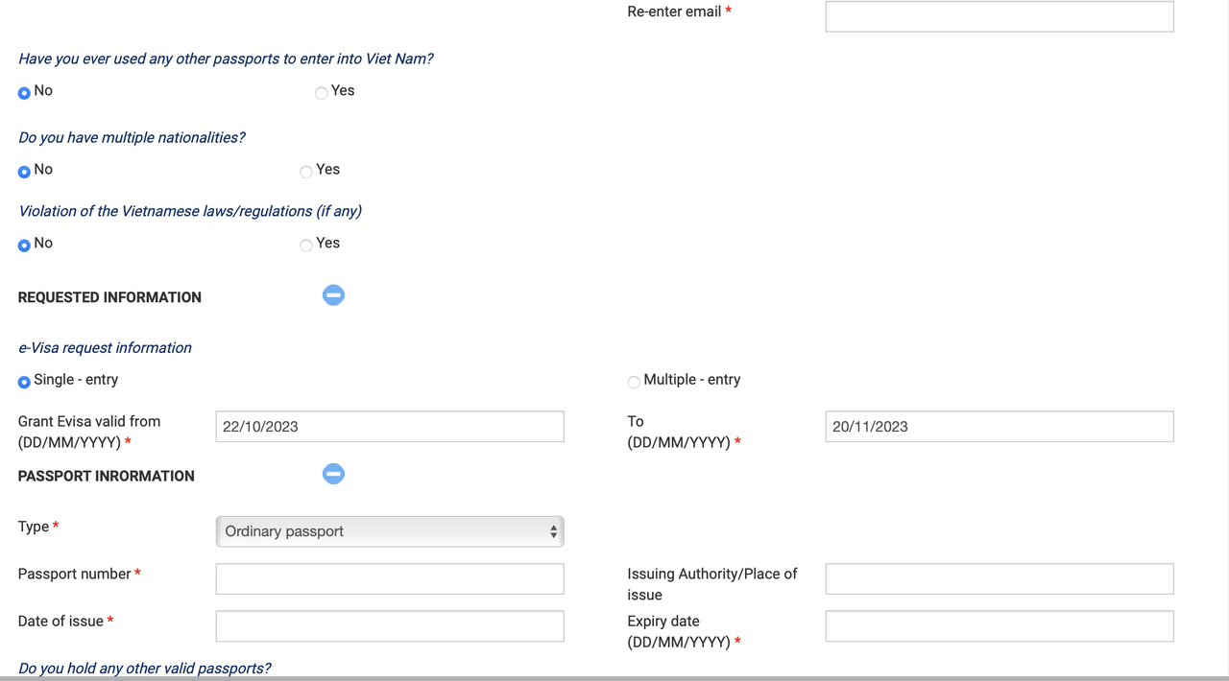
Task: Click the 'Type' label in passport section
Action: tap(34, 527)
